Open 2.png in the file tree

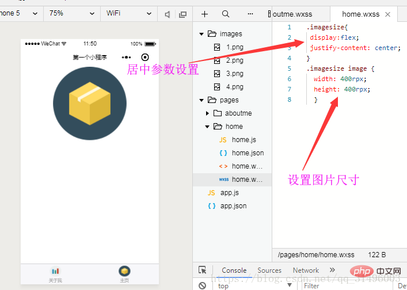(235, 60)
